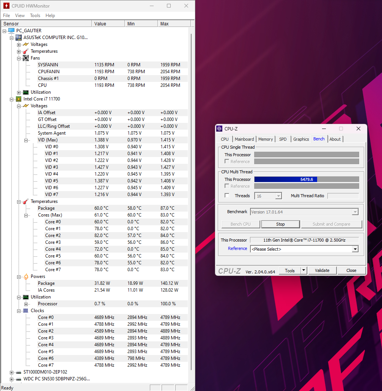Open the File menu in HWMonitor
Viewport: 382px width, 391px height.
point(6,16)
